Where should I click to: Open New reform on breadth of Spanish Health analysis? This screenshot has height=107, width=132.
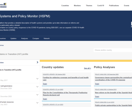click(x=114, y=93)
